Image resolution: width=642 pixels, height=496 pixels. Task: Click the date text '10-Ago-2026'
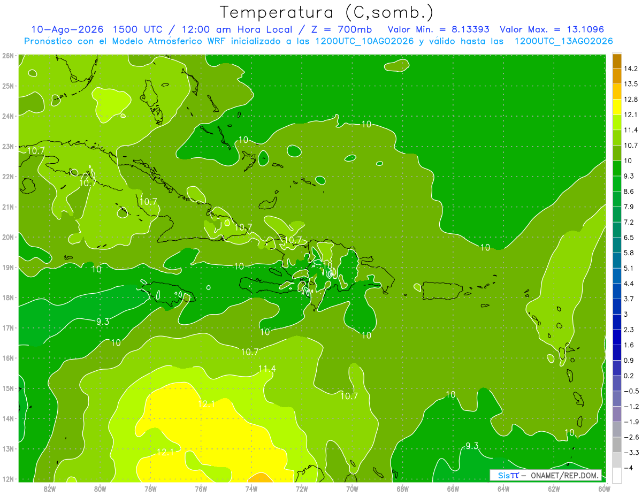66,29
